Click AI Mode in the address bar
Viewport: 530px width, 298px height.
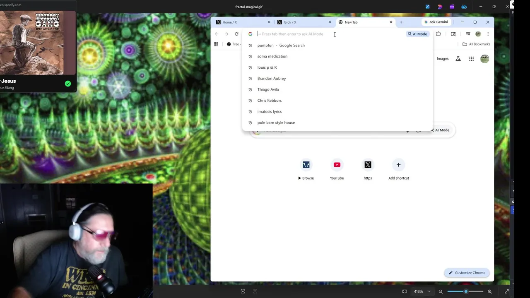417,34
